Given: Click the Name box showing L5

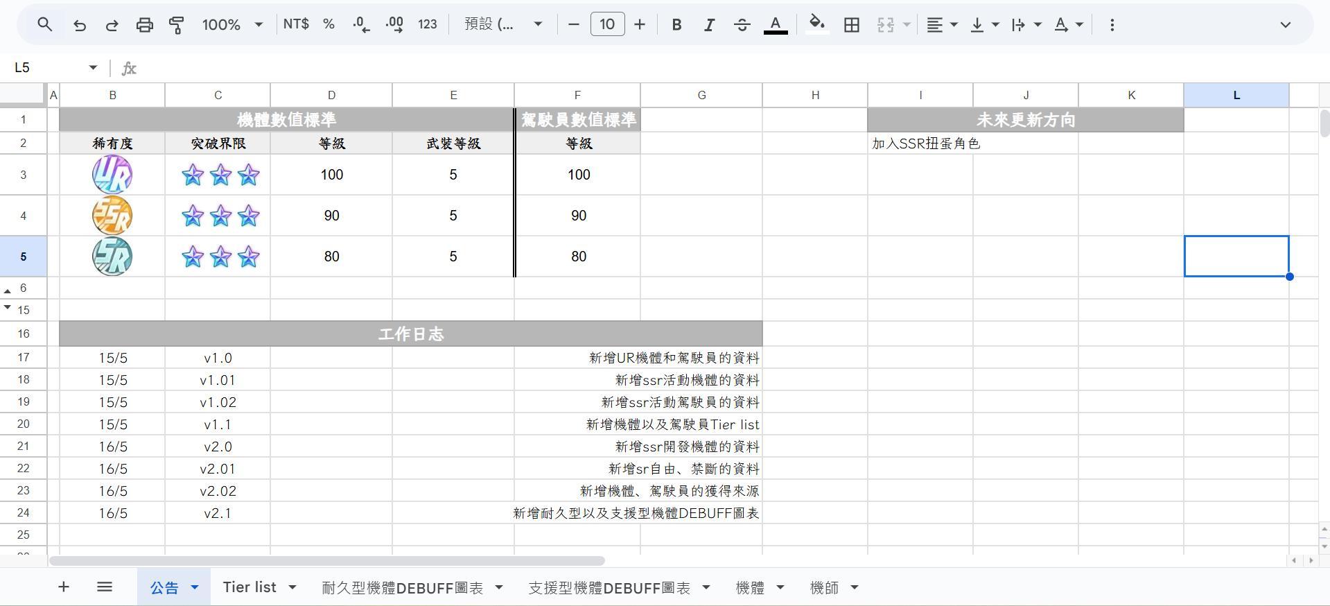Looking at the screenshot, I should coord(49,67).
